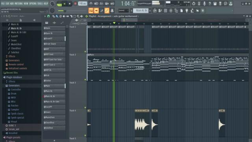Select the Guitar pattern in picker
Image resolution: width=252 pixels, height=142 pixels.
pyautogui.click(x=54, y=80)
